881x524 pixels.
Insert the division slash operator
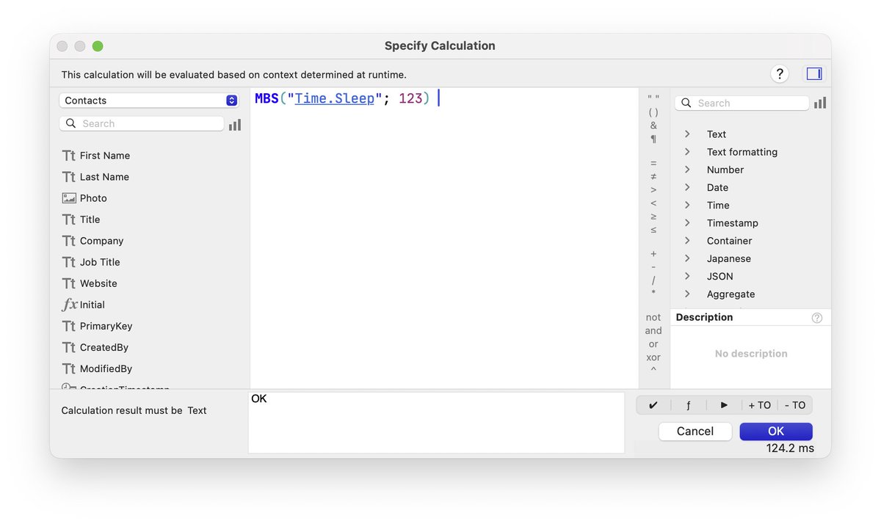point(653,280)
